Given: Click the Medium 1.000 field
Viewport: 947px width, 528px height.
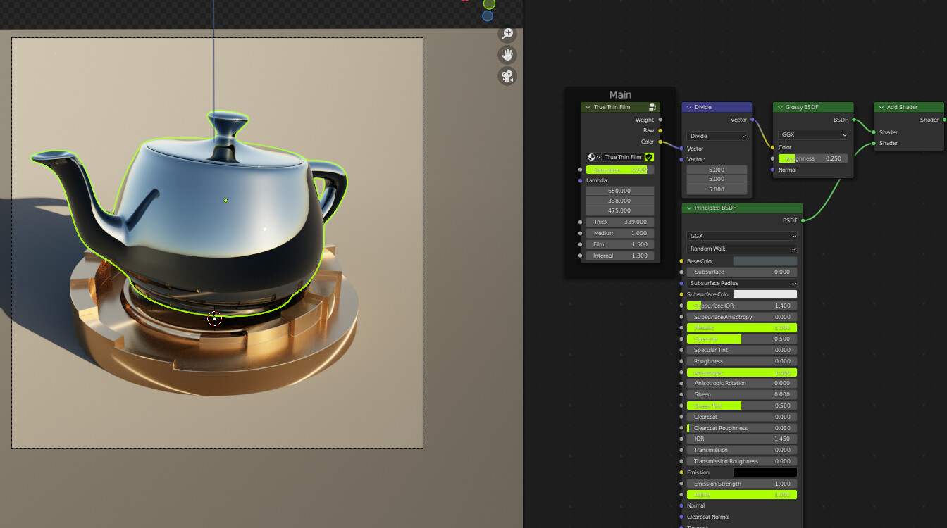Looking at the screenshot, I should click(x=619, y=233).
